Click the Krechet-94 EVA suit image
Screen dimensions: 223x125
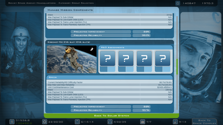tap(71, 60)
